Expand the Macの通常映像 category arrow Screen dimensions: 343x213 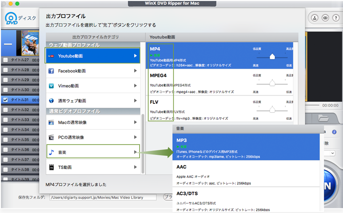point(136,122)
